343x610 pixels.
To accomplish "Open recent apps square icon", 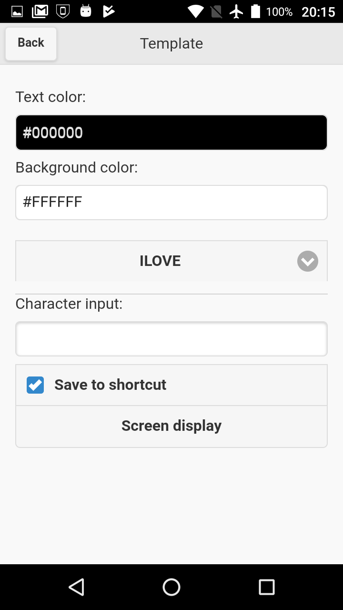I will [x=267, y=587].
